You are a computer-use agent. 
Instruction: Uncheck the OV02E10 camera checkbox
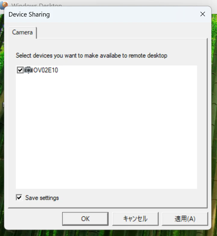pos(20,70)
